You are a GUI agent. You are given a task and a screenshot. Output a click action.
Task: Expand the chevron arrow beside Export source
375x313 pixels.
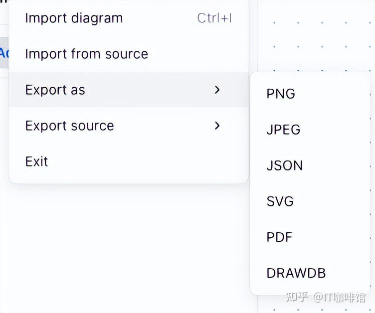(217, 126)
